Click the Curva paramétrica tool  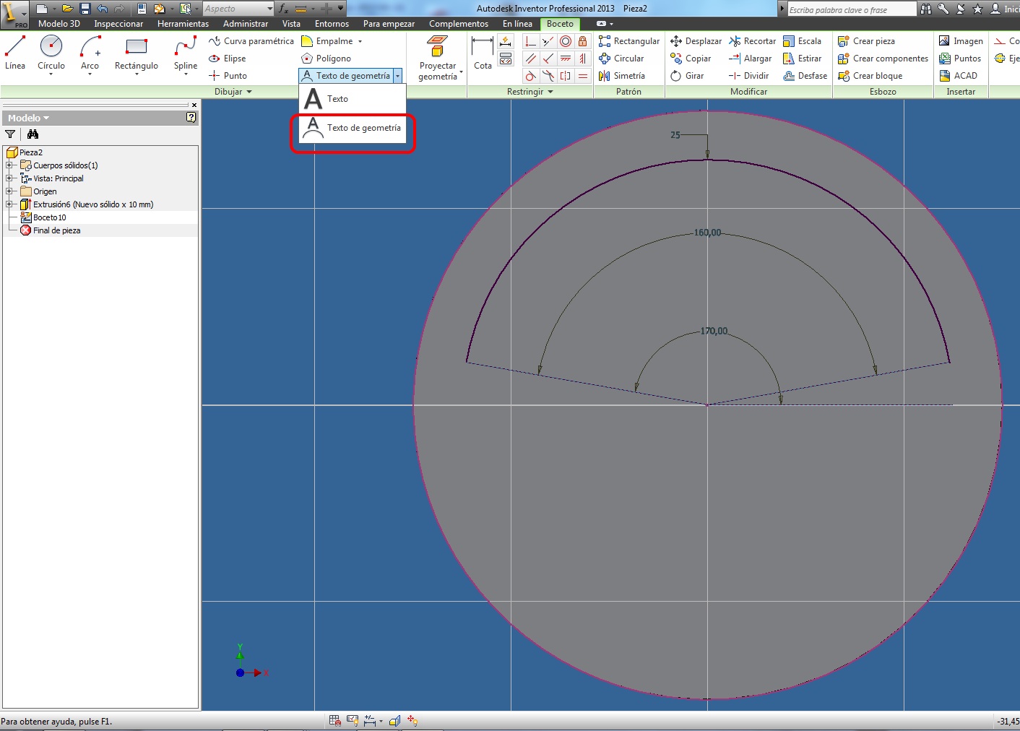pyautogui.click(x=251, y=41)
